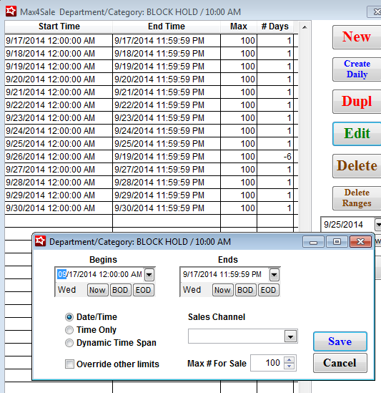Minimize the Department/Category dialog
This screenshot has width=381, height=393.
click(x=313, y=242)
